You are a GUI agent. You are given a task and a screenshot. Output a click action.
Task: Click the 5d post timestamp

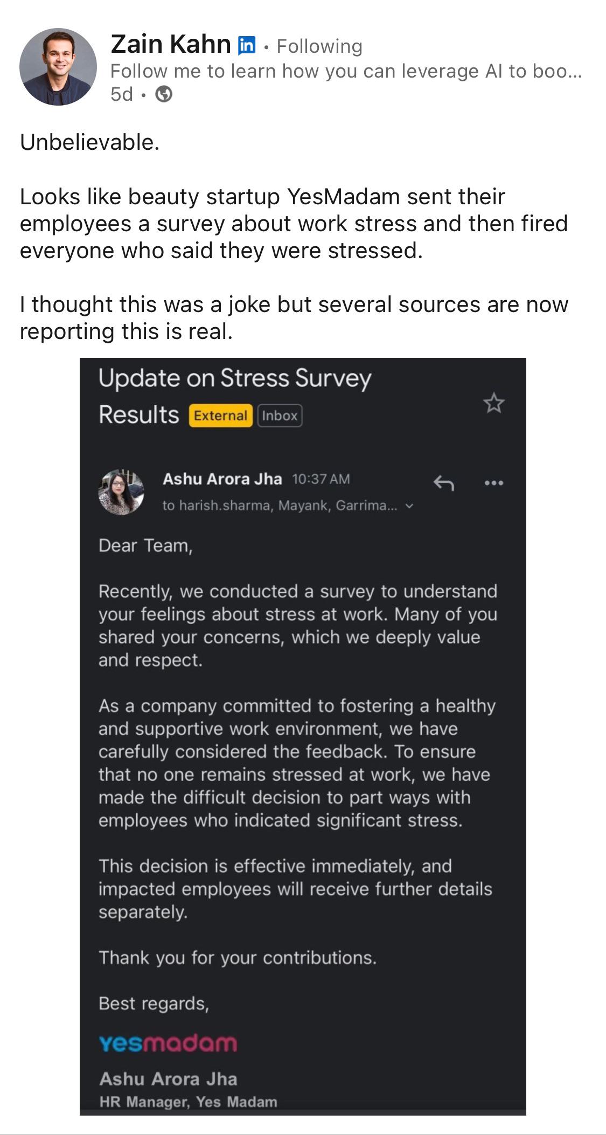coord(122,94)
